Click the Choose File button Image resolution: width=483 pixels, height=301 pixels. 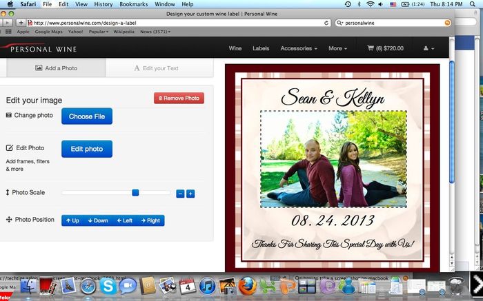point(87,116)
